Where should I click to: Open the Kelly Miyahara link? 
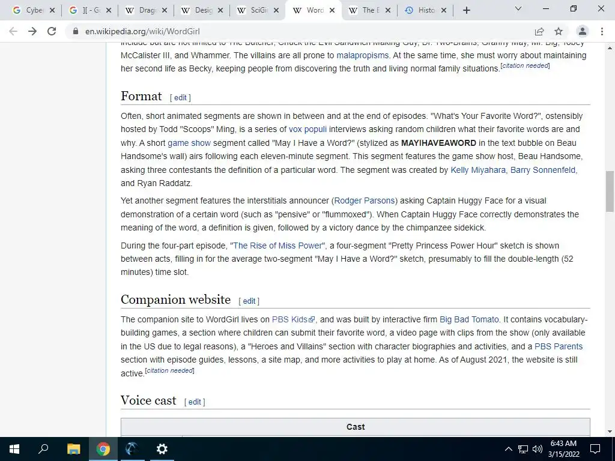[478, 170]
